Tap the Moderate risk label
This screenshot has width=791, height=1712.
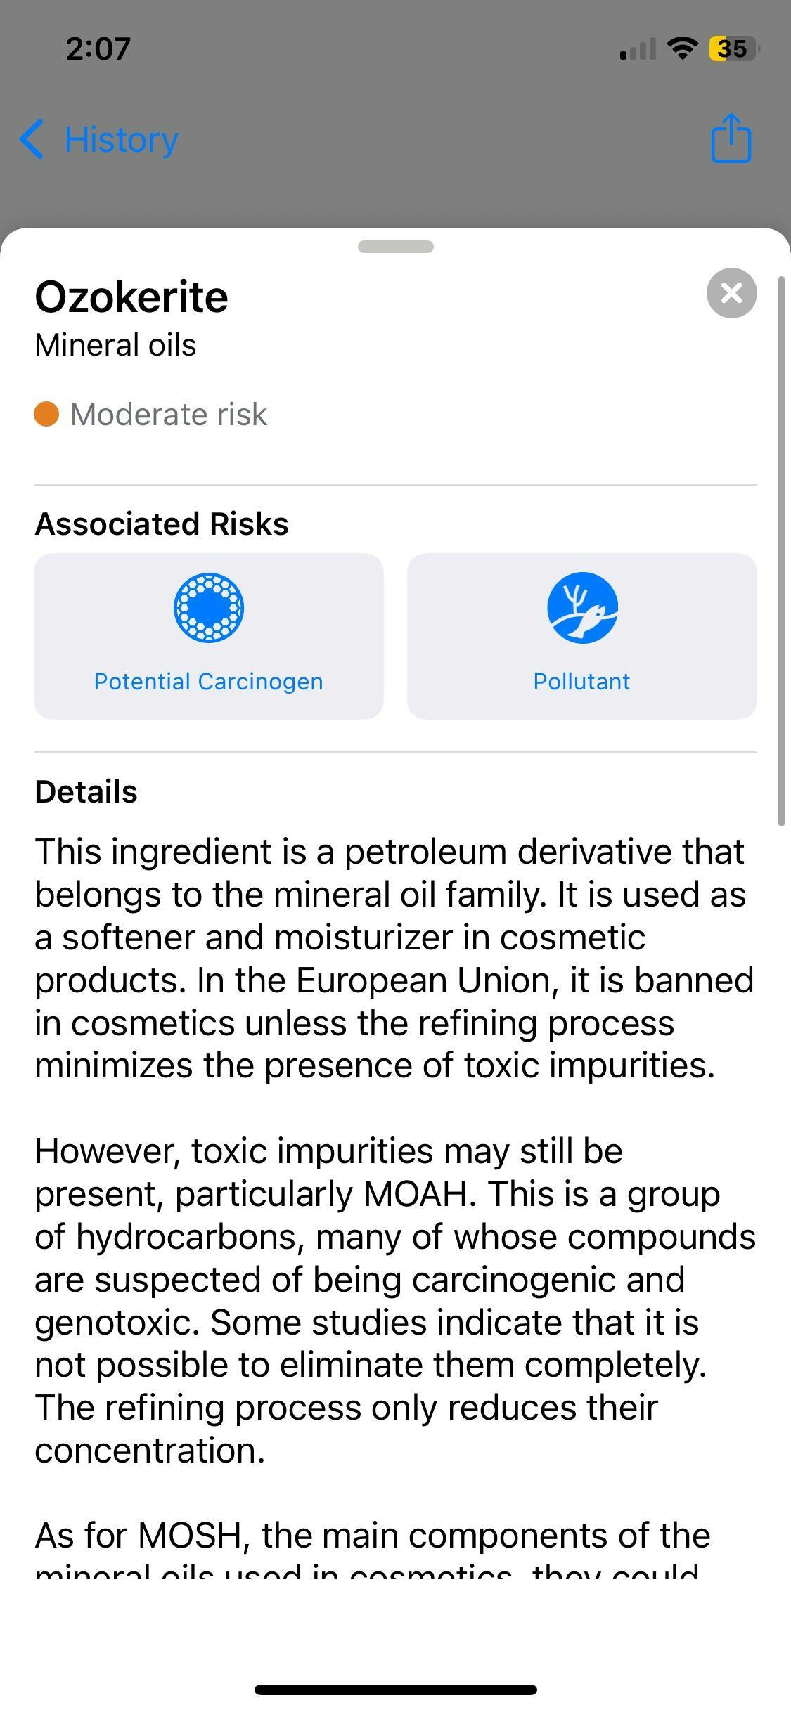click(x=169, y=414)
